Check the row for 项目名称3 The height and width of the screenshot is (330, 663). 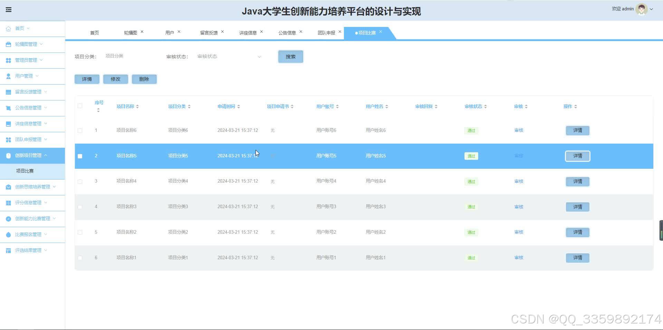(x=80, y=207)
